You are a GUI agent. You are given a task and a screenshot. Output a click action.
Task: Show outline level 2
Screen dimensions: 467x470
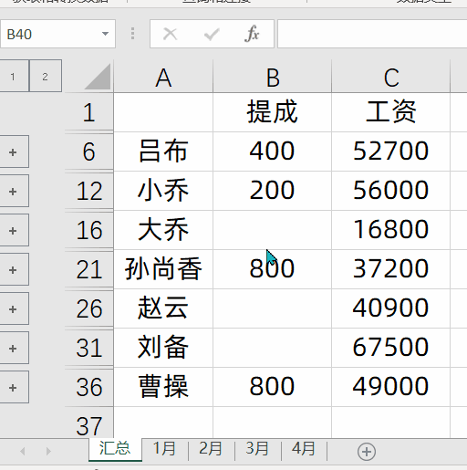[46, 76]
